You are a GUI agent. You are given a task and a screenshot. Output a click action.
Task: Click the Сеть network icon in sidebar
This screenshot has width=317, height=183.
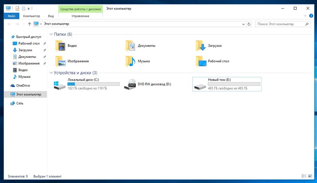point(13,103)
